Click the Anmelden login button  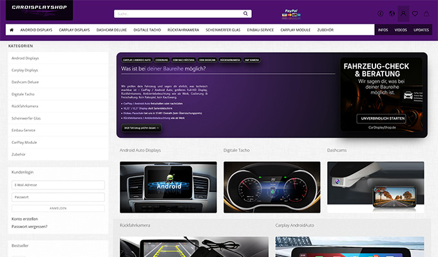pos(58,208)
